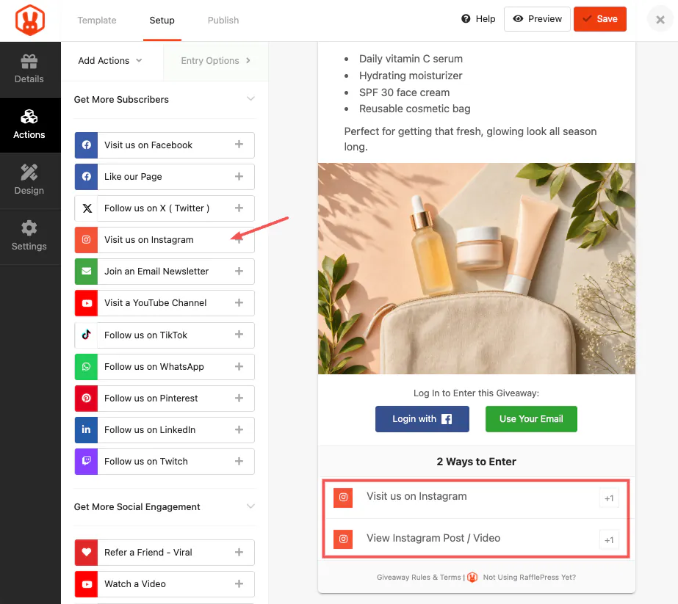The image size is (678, 604).
Task: Open the Add Actions dropdown
Action: (110, 60)
